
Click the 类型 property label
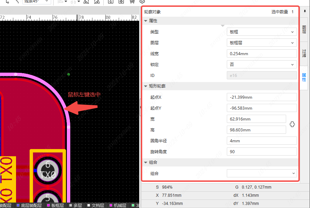154,32
